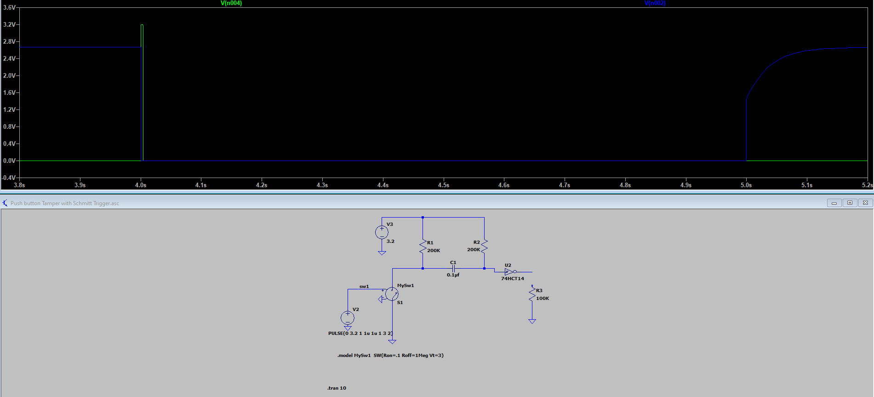The image size is (874, 397).
Task: Click the U2 Schmitt inverter symbol
Action: click(x=510, y=271)
